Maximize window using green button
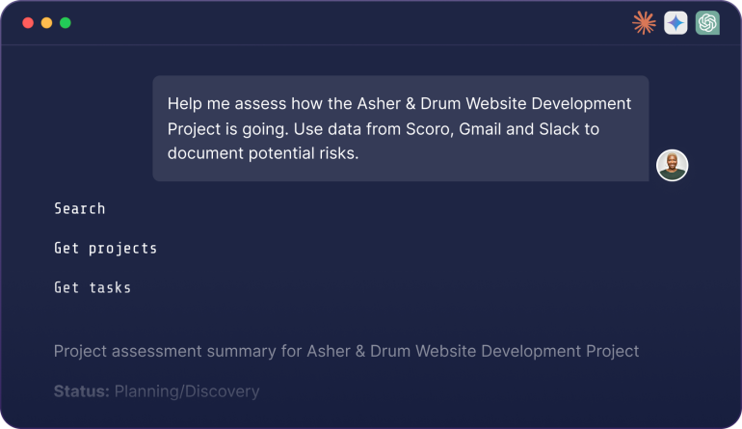Screen dimensions: 742x429 coord(66,23)
